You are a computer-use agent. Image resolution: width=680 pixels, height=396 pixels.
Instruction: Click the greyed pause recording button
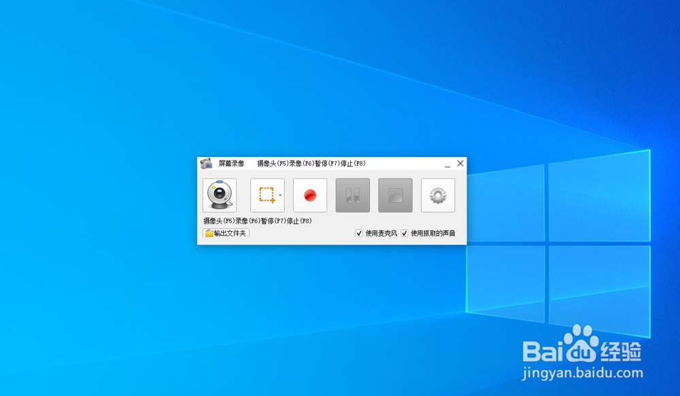[x=352, y=196]
